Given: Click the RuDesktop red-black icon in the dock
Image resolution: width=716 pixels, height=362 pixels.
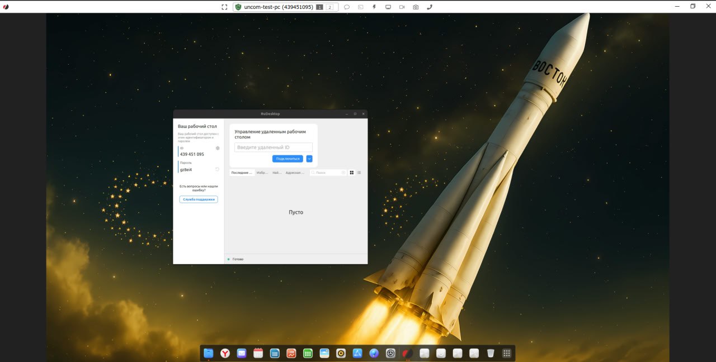Looking at the screenshot, I should click(x=408, y=353).
